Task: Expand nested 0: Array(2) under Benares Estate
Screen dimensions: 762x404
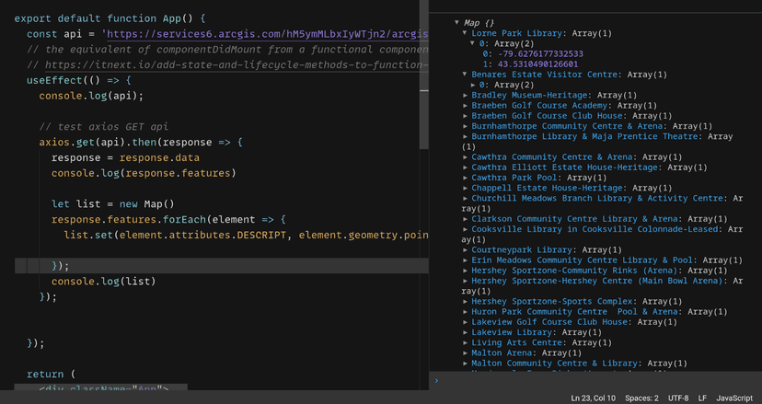Action: (x=474, y=85)
